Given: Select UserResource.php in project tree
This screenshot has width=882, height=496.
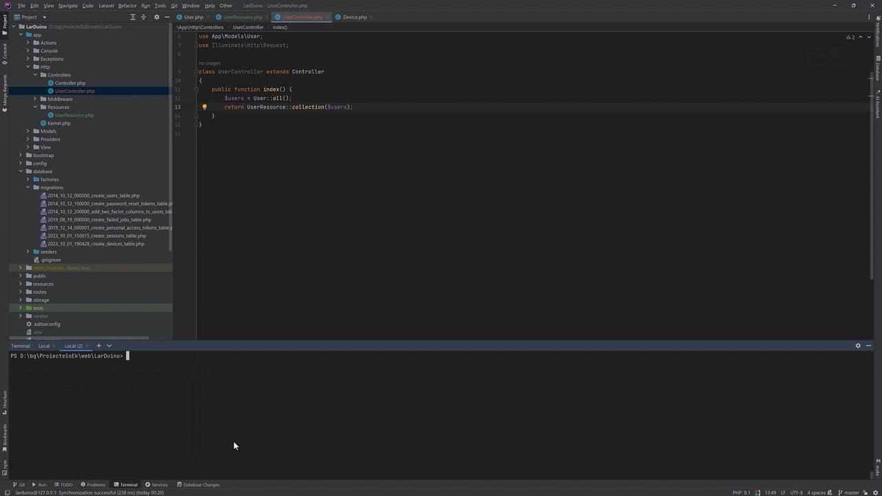Looking at the screenshot, I should 74,115.
